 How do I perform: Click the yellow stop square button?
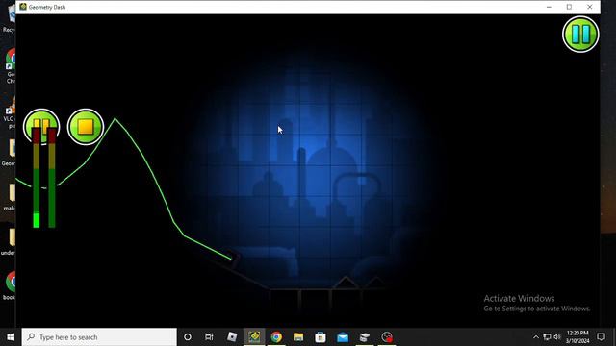(x=86, y=127)
